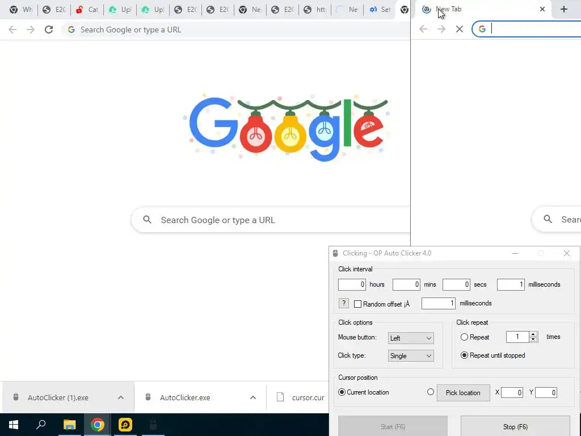581x436 pixels.
Task: Expand options for AutoClicker.exe download
Action: (253, 397)
